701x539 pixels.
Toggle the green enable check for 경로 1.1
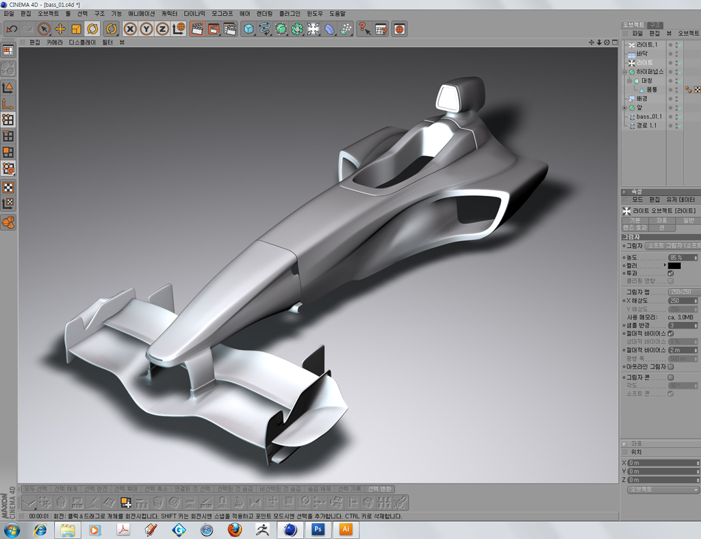[680, 126]
